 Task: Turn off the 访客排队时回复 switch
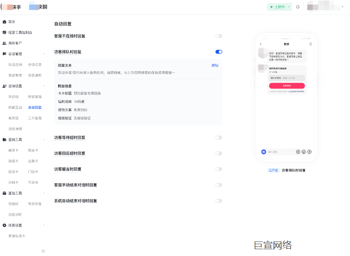click(219, 52)
